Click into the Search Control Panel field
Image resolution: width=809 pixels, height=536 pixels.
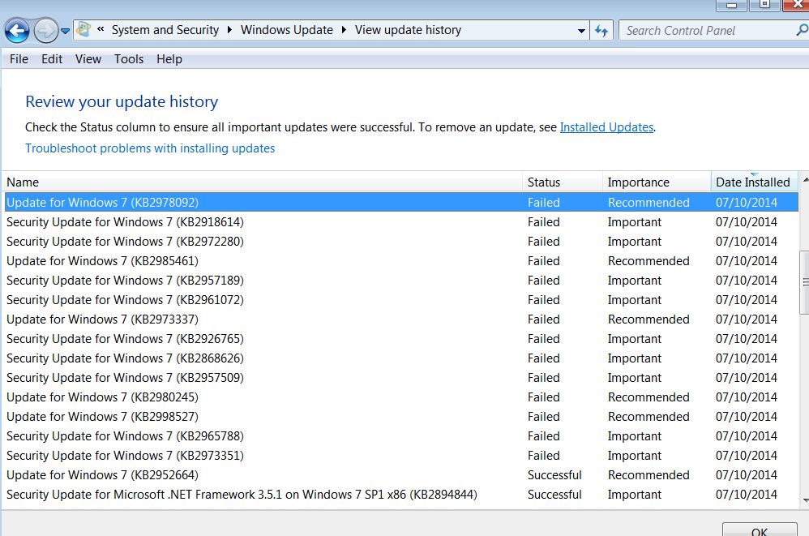click(708, 31)
